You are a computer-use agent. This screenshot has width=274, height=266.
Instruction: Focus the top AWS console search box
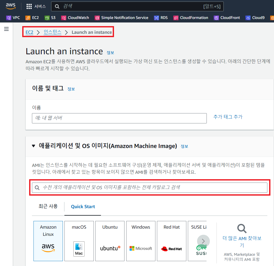137,6
